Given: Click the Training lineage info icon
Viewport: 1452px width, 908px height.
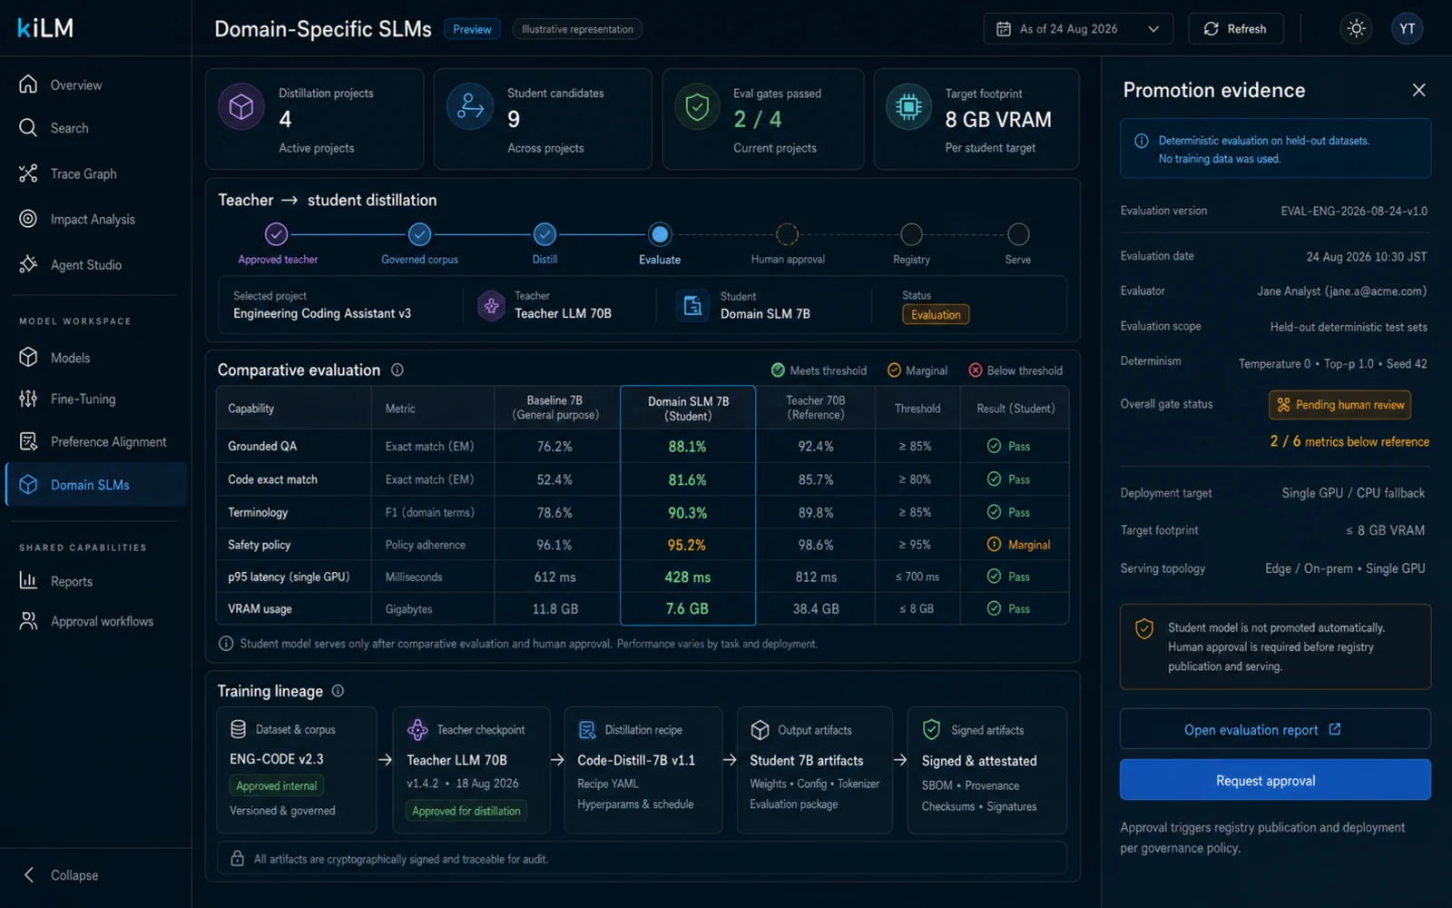Looking at the screenshot, I should click(x=338, y=691).
